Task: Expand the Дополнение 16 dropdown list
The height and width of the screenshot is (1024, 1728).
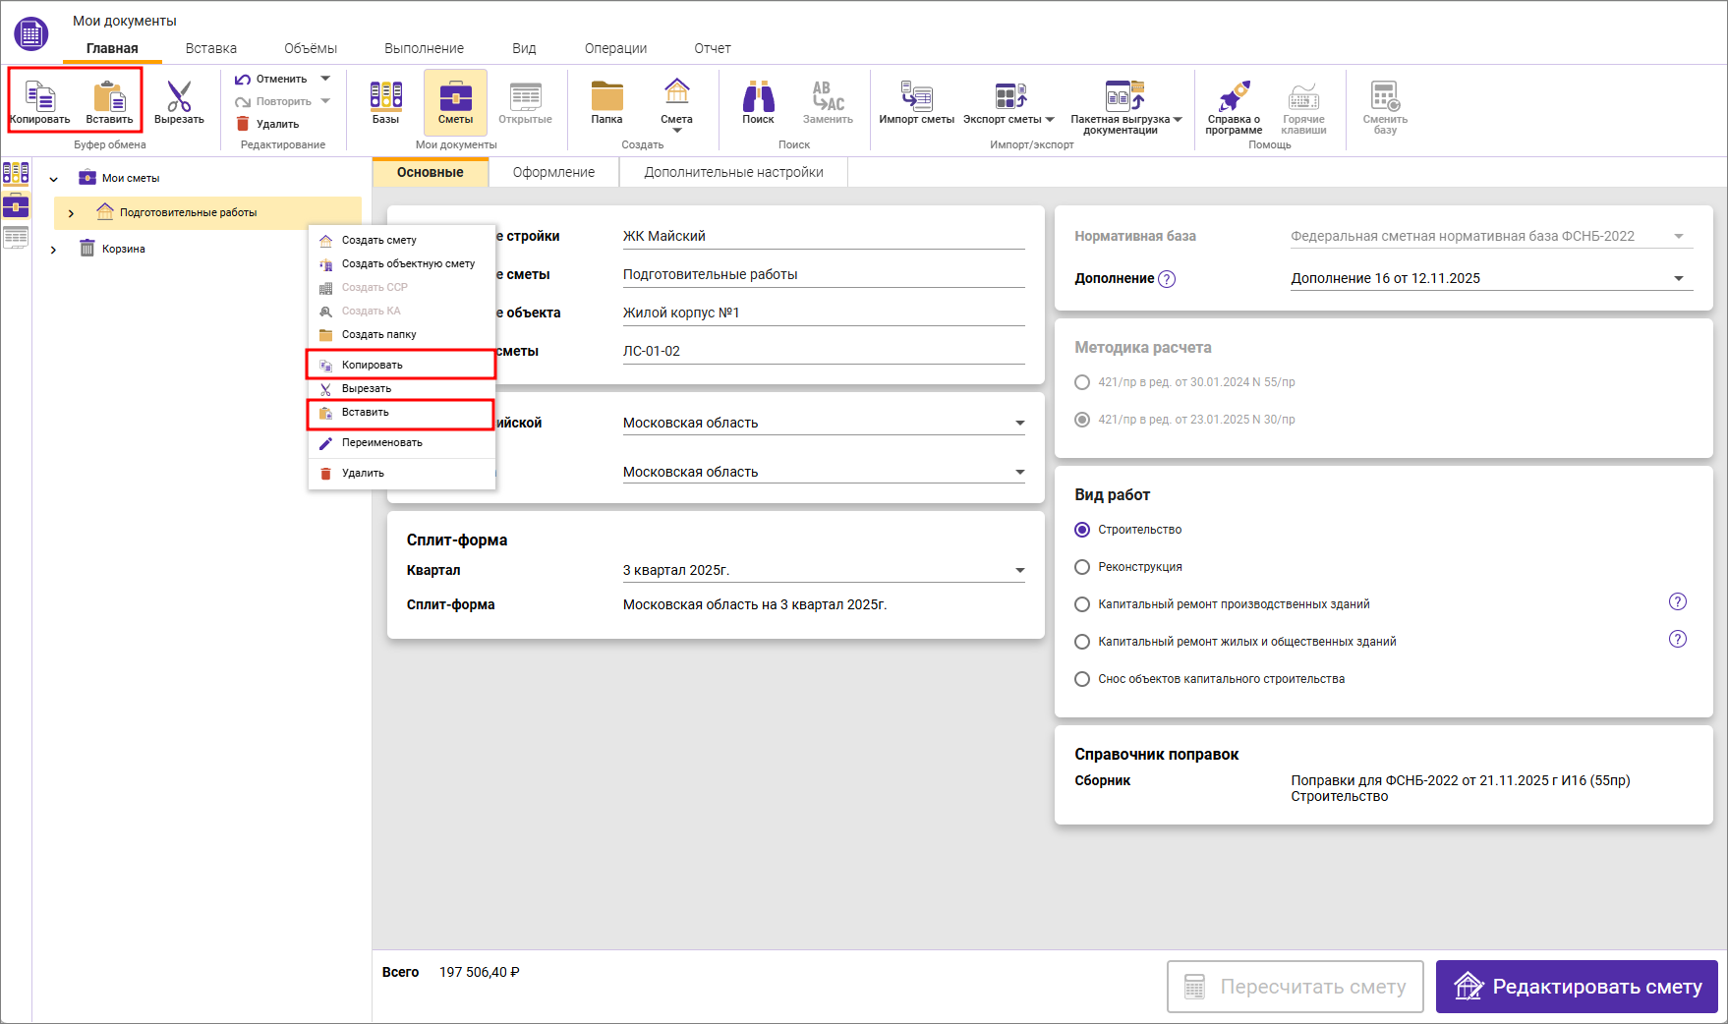Action: (1678, 279)
